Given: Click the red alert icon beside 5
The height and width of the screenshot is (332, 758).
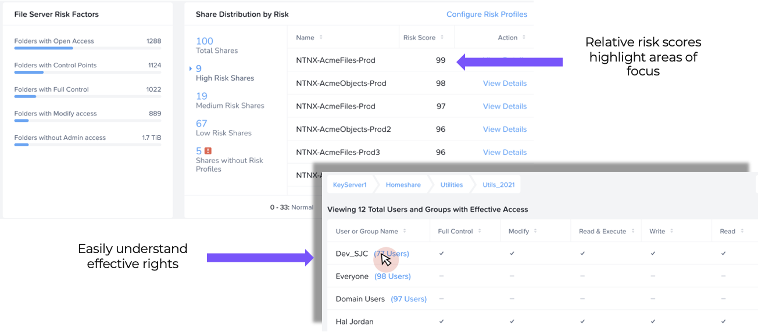Looking at the screenshot, I should pyautogui.click(x=208, y=151).
